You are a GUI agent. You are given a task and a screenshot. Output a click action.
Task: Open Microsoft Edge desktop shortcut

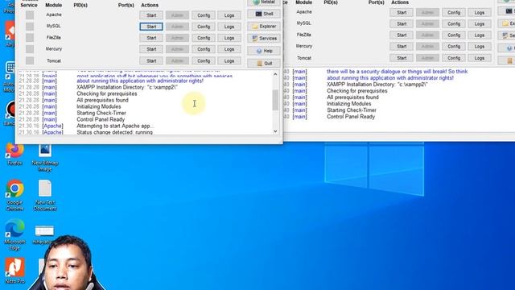click(x=14, y=234)
